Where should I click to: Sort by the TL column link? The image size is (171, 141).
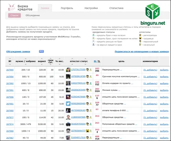(x=99, y=61)
